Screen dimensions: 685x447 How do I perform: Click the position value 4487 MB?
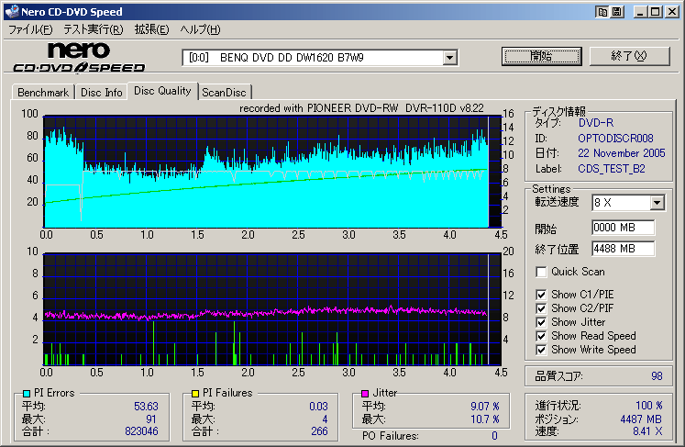[x=641, y=419]
